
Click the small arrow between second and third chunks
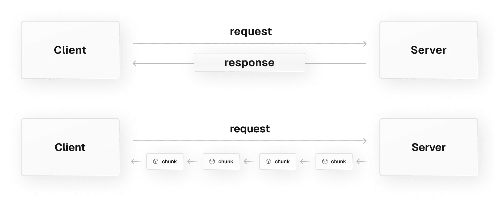tap(249, 161)
